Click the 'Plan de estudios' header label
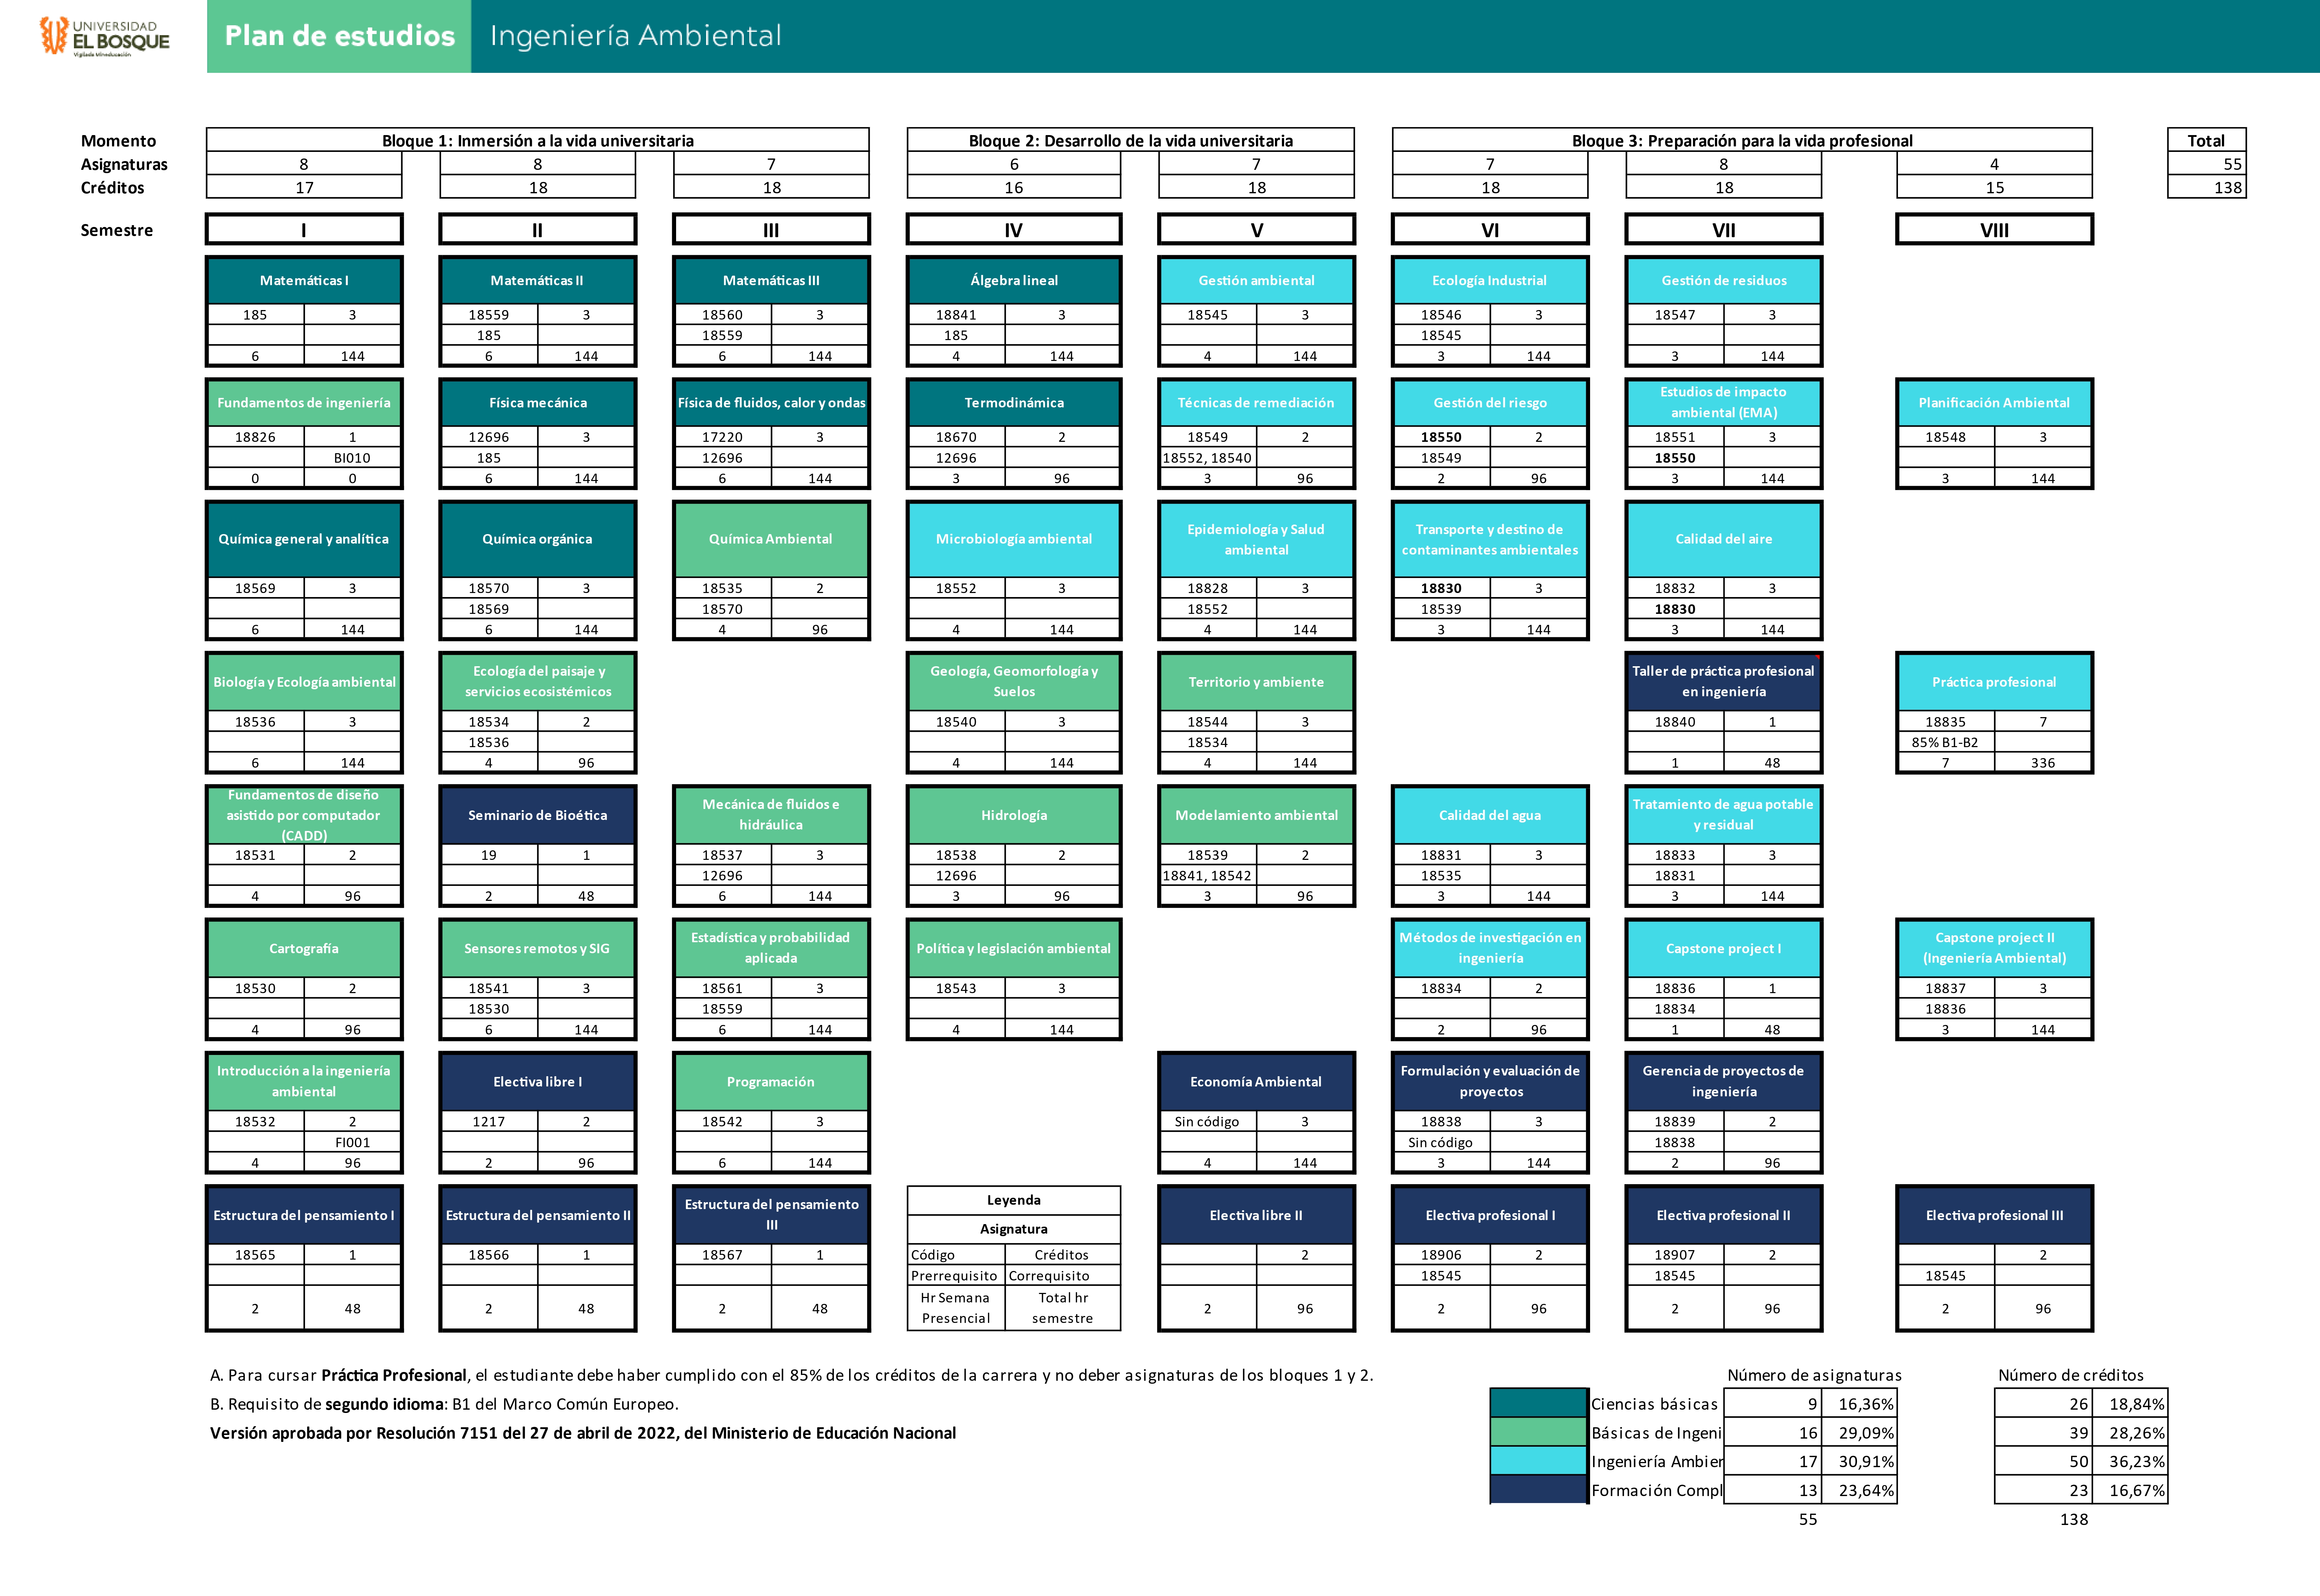Image resolution: width=2320 pixels, height=1596 pixels. click(339, 36)
